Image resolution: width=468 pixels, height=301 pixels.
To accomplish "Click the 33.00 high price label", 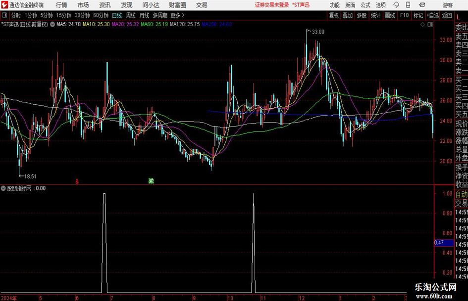I will click(x=318, y=32).
